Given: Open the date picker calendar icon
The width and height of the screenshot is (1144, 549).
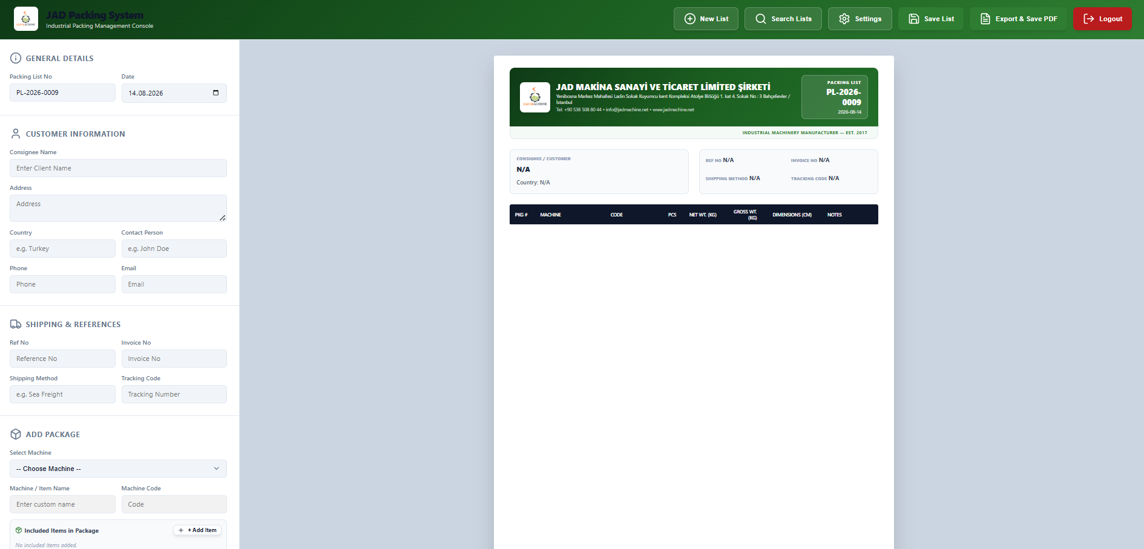Looking at the screenshot, I should pos(215,93).
